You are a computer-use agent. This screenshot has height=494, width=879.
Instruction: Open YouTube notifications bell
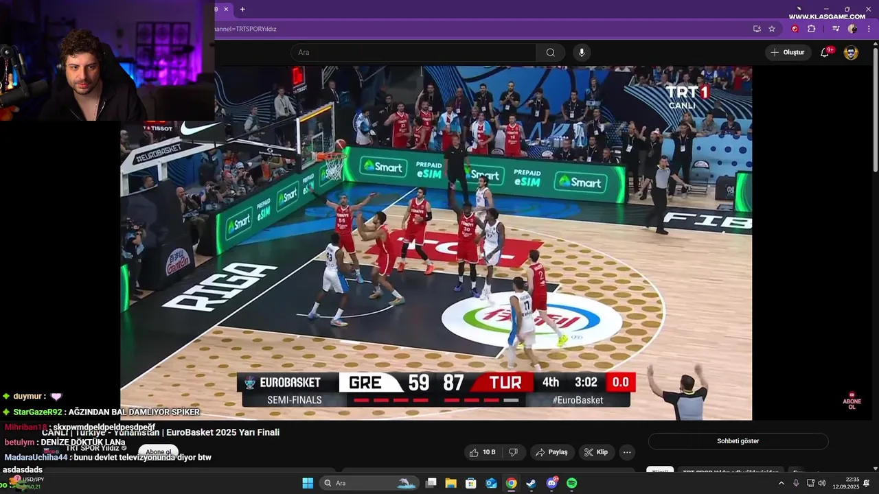825,52
